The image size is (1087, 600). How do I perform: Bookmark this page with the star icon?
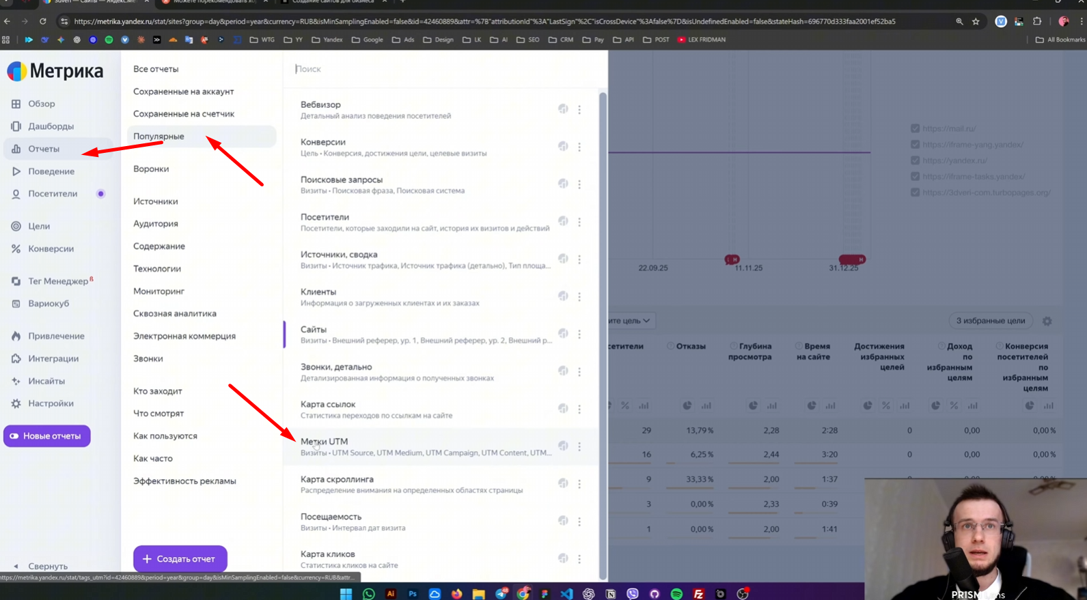pyautogui.click(x=976, y=21)
